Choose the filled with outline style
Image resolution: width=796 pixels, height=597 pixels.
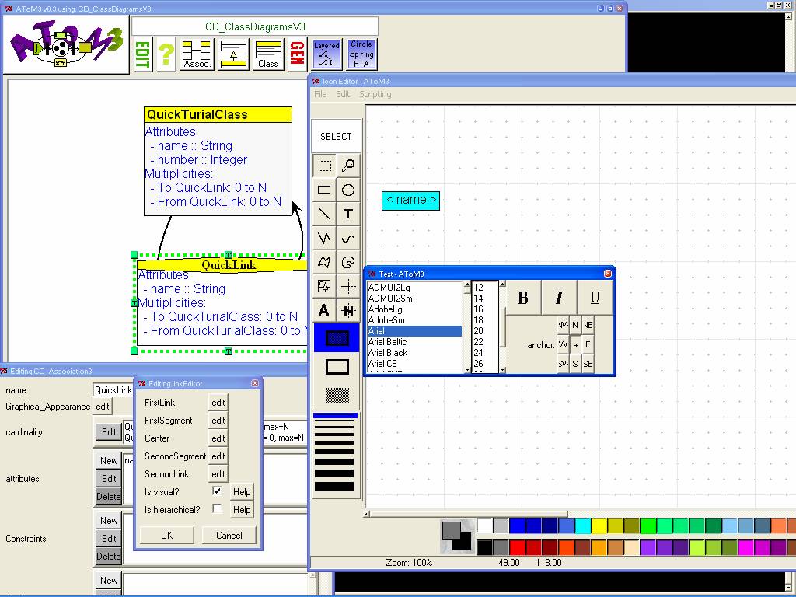[x=337, y=338]
